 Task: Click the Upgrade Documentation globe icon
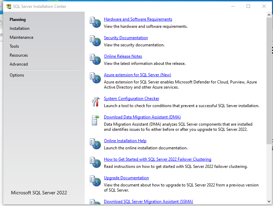pos(95,181)
